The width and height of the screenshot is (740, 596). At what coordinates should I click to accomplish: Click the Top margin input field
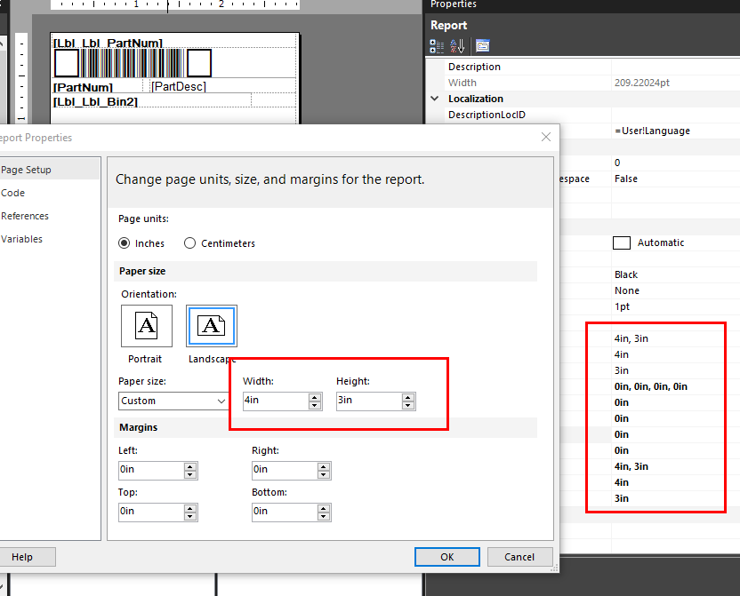pyautogui.click(x=151, y=513)
